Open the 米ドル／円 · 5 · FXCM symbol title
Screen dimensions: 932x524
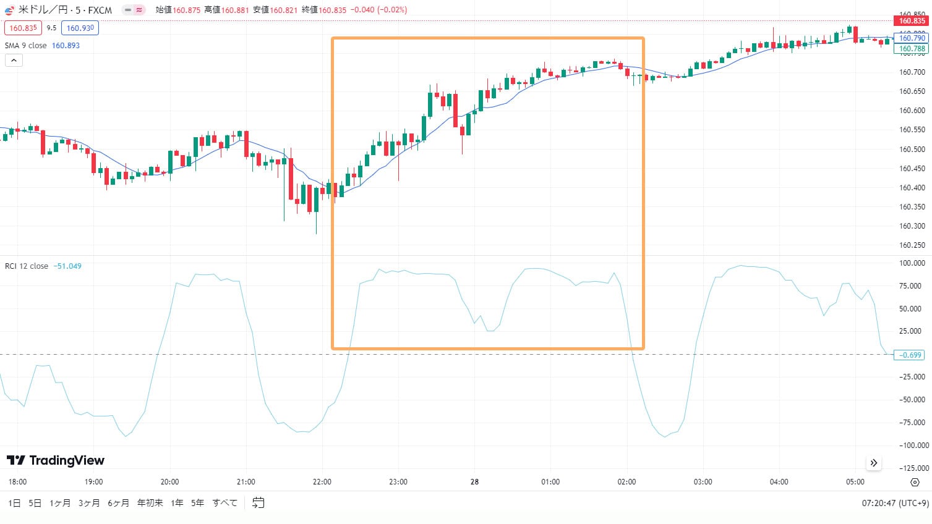pyautogui.click(x=65, y=10)
